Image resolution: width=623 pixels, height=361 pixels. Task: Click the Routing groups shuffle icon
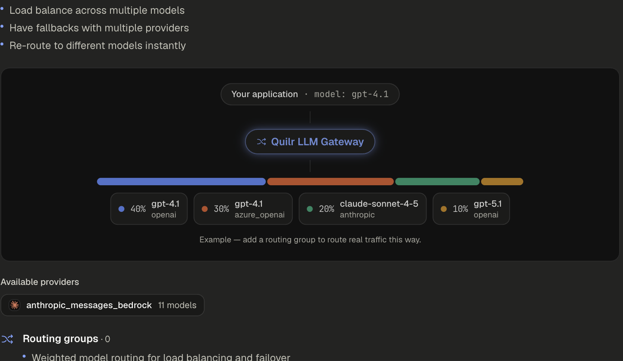pyautogui.click(x=7, y=339)
